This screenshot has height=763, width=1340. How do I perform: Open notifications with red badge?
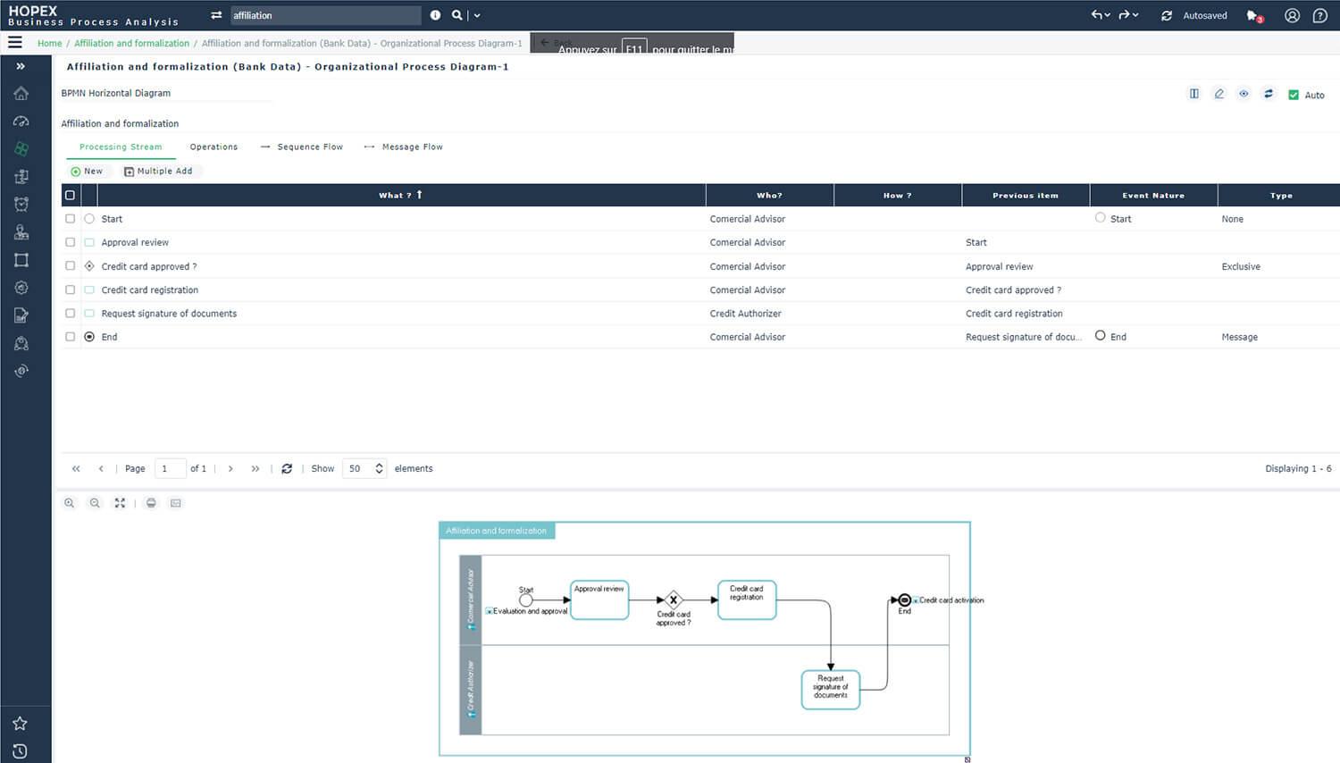click(x=1254, y=16)
